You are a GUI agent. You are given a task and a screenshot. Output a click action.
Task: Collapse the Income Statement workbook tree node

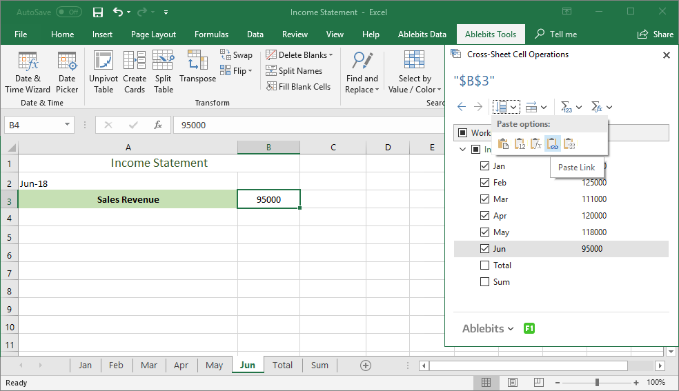coord(462,149)
